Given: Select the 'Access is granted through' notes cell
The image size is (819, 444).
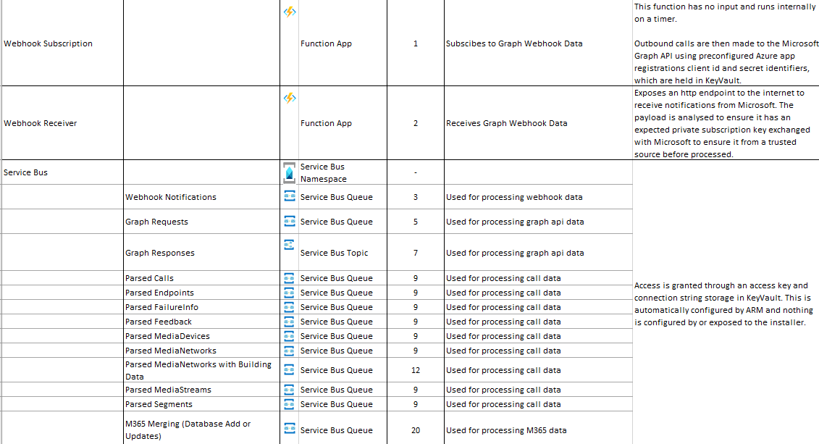Looking at the screenshot, I should click(x=726, y=303).
